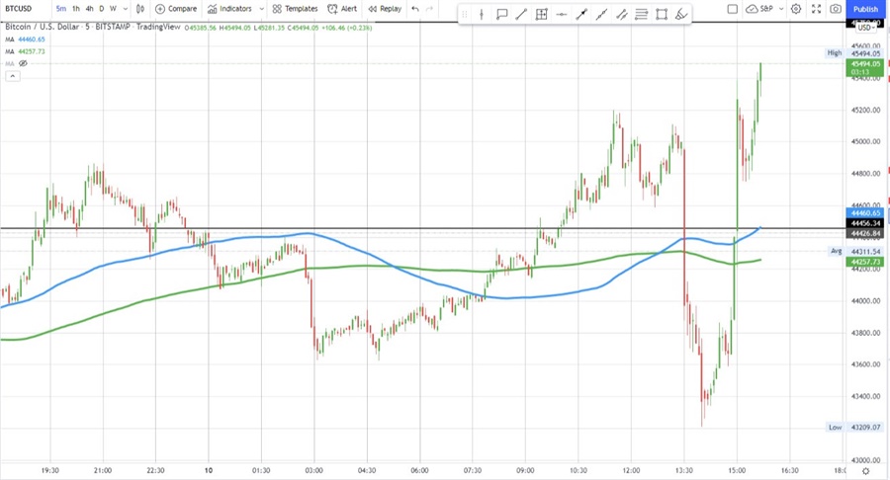Open the S&P saved layout cloud button
This screenshot has height=480, width=890.
click(x=759, y=9)
